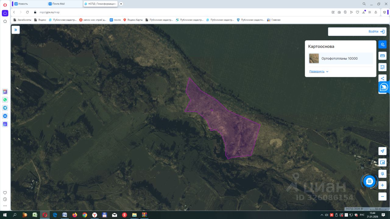Select the НСПД Геоинформационный tab
The image size is (390, 219).
pyautogui.click(x=101, y=4)
